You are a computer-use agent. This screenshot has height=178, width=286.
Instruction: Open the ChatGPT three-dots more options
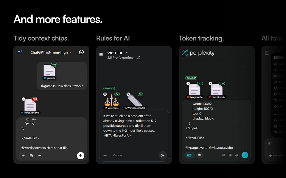(40, 156)
